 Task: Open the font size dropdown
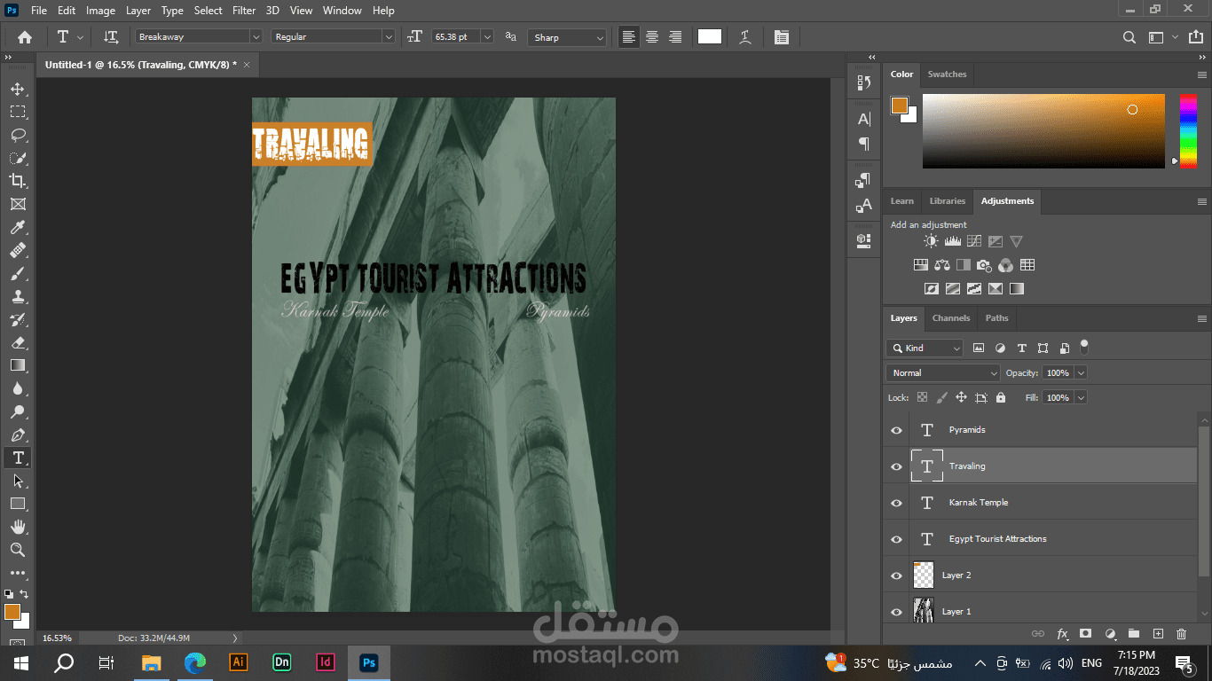click(487, 37)
